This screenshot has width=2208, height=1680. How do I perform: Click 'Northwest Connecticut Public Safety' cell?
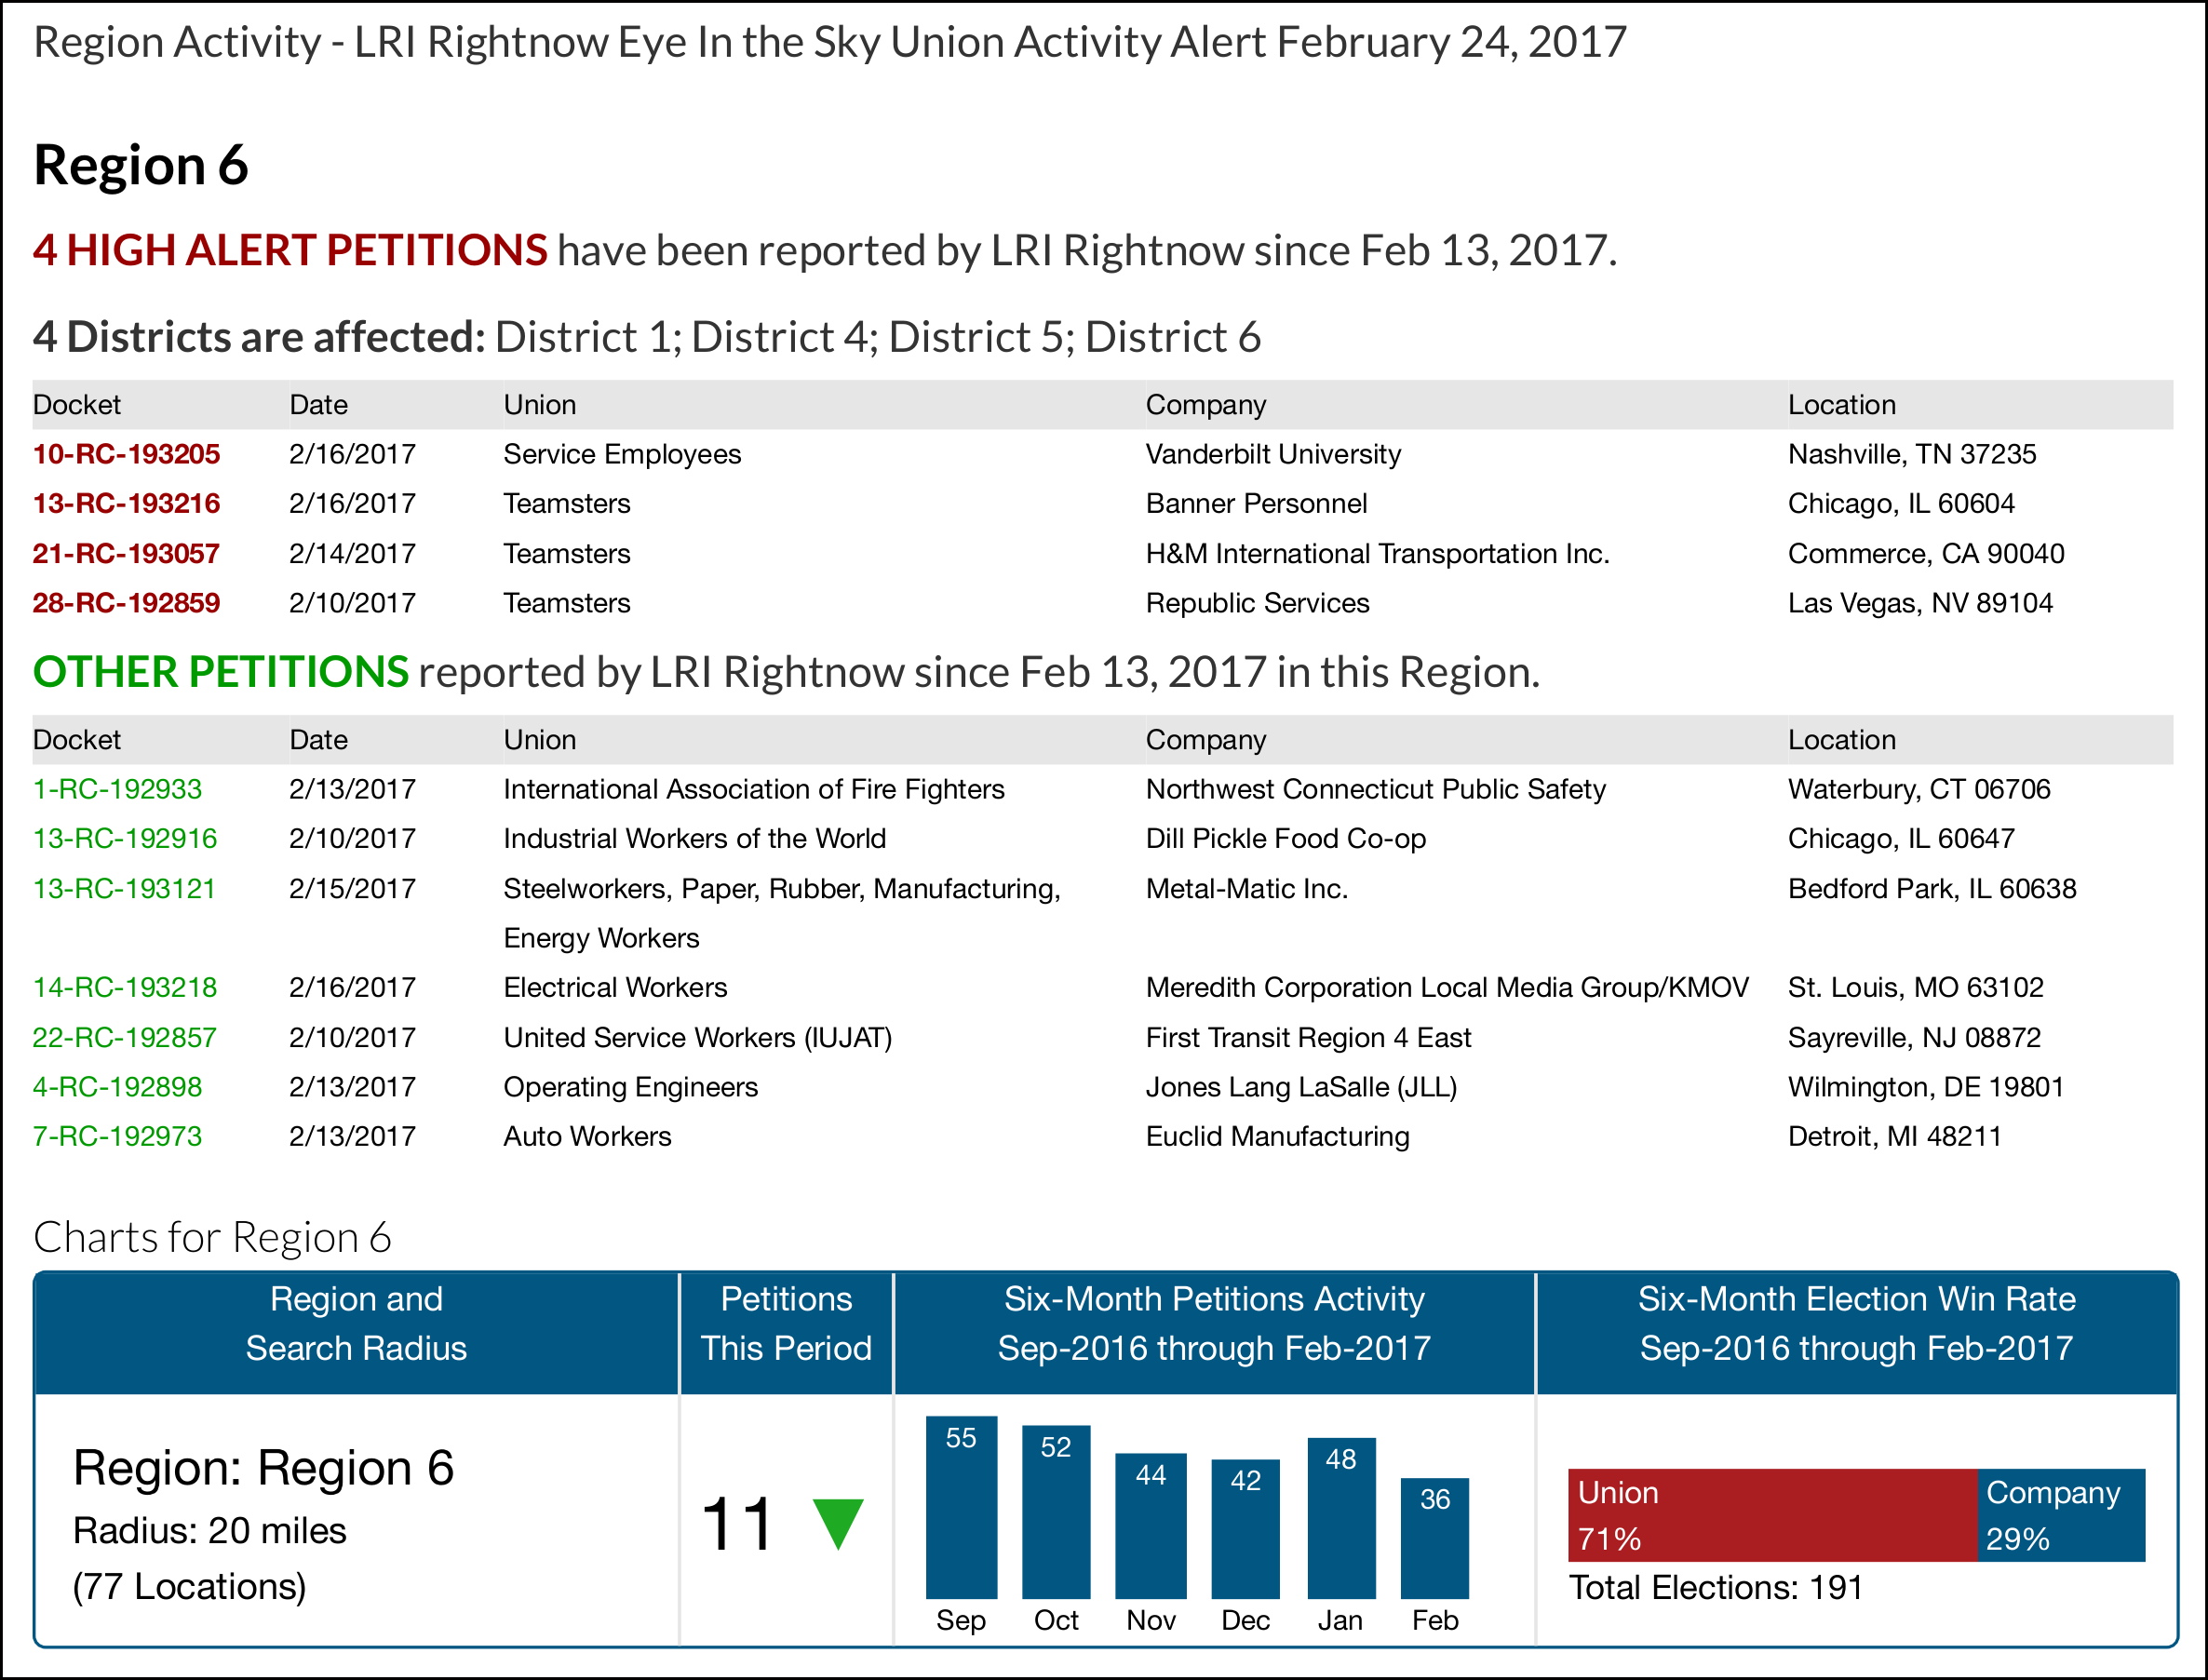[x=1375, y=789]
